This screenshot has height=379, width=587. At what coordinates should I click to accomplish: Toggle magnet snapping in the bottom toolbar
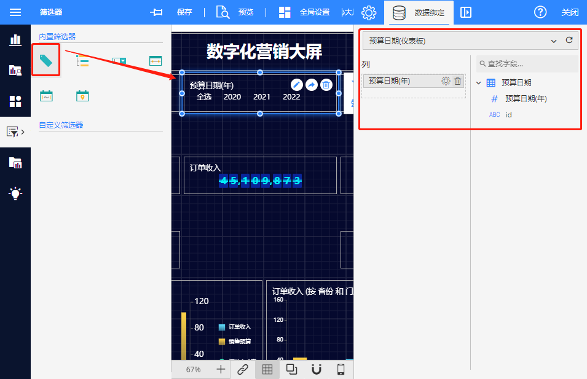point(317,369)
